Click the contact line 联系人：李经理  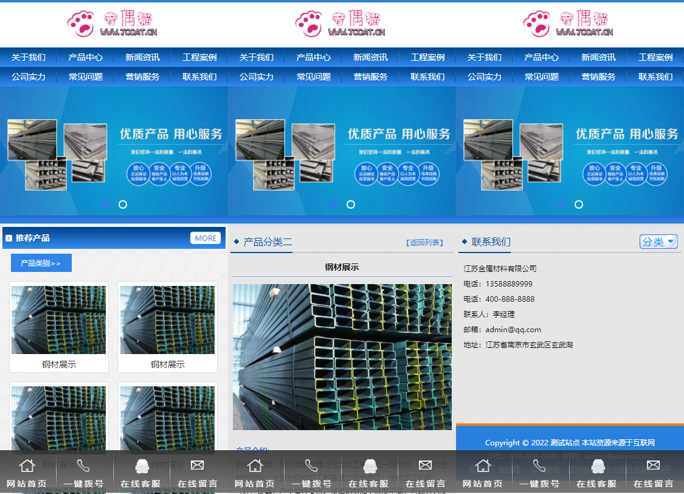coord(489,314)
